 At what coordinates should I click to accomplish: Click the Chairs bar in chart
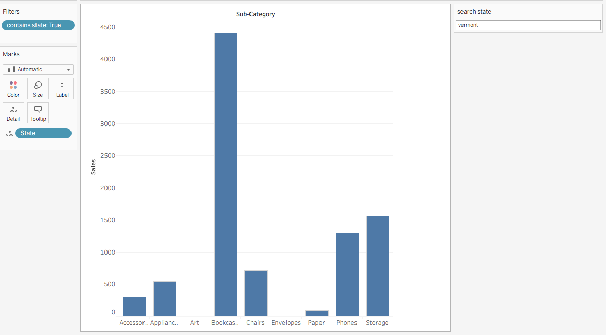point(256,293)
